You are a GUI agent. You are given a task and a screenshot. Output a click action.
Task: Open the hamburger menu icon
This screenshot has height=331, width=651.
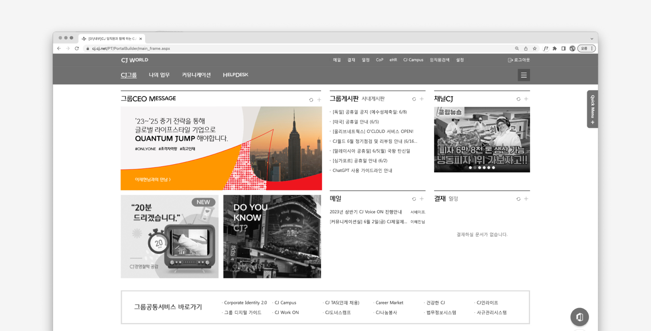click(x=524, y=75)
